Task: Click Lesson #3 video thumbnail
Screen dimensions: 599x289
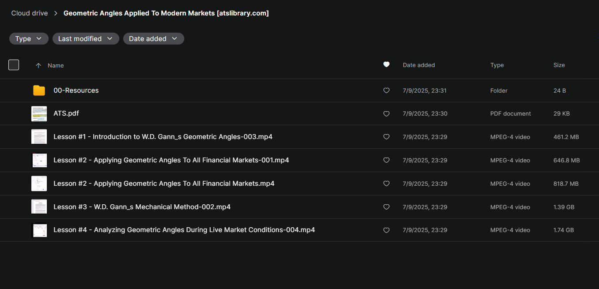Action: coord(39,206)
